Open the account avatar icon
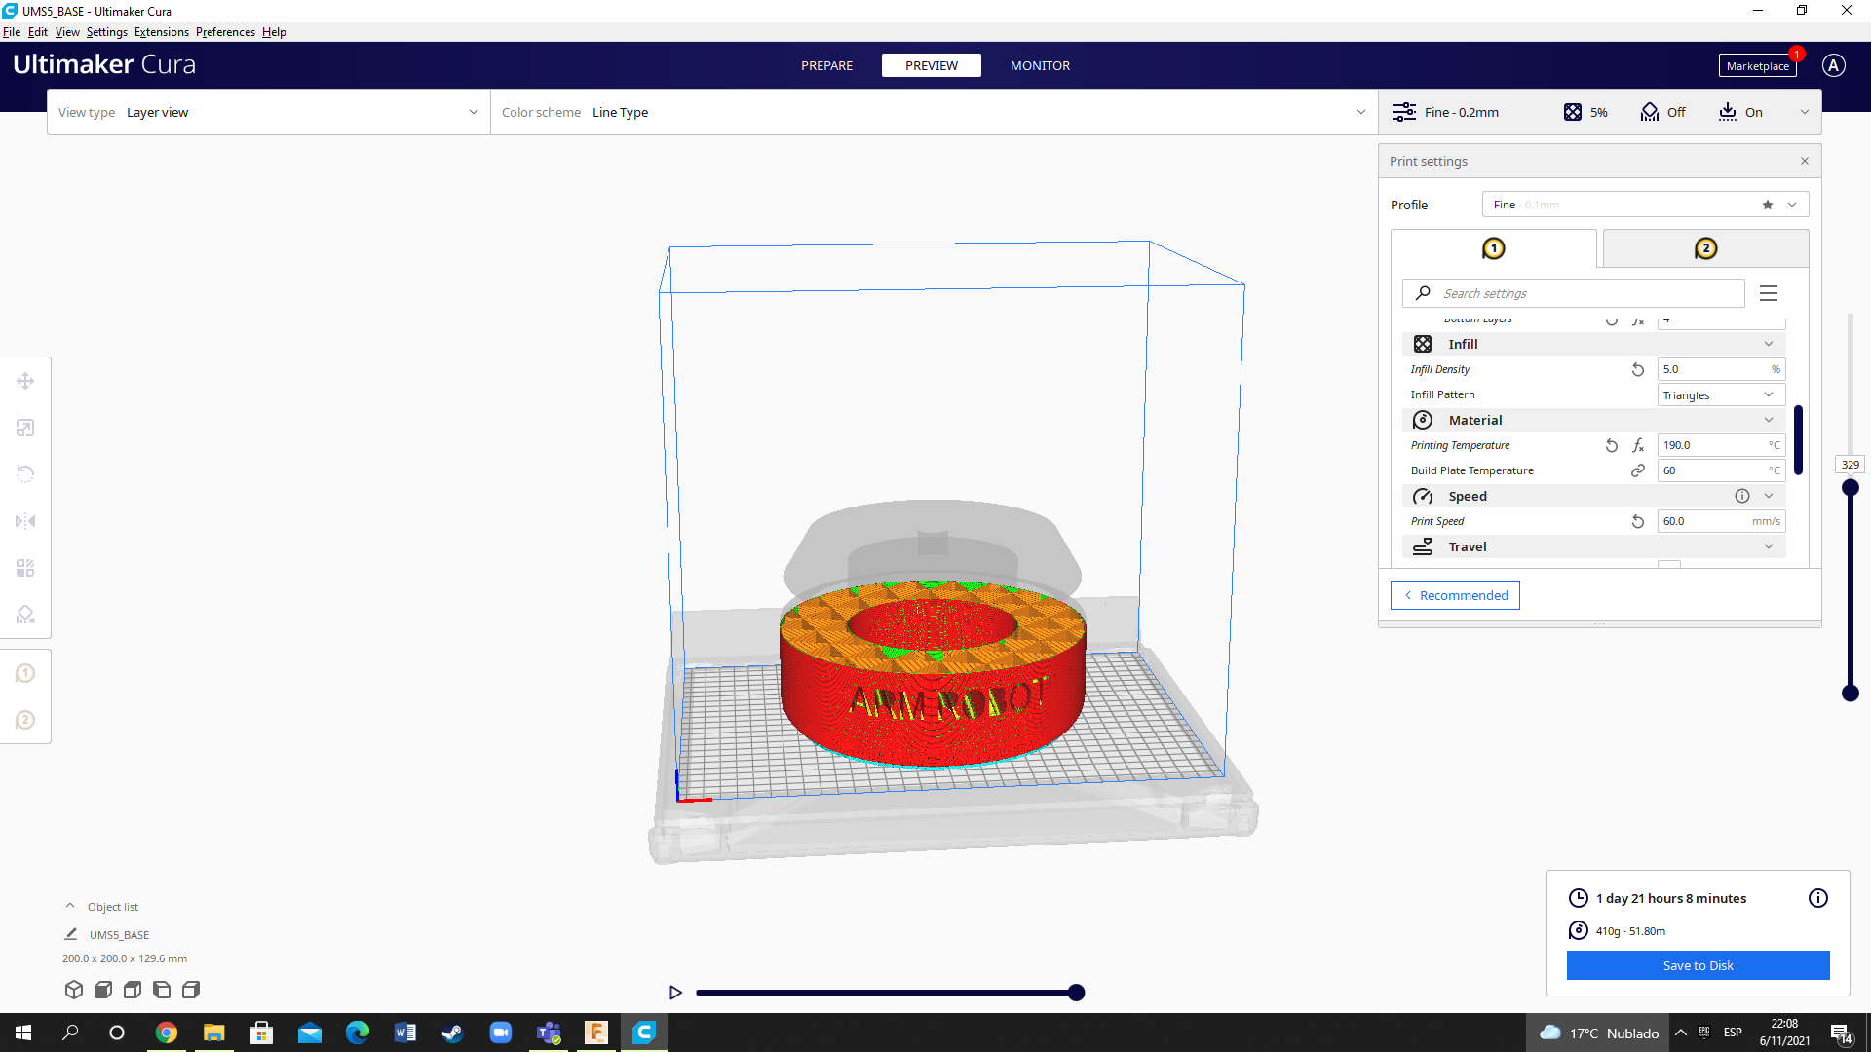The image size is (1871, 1052). [x=1834, y=65]
